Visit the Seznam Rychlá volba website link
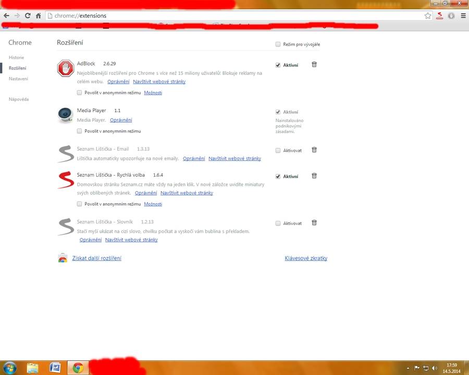469x375 pixels. click(x=187, y=193)
